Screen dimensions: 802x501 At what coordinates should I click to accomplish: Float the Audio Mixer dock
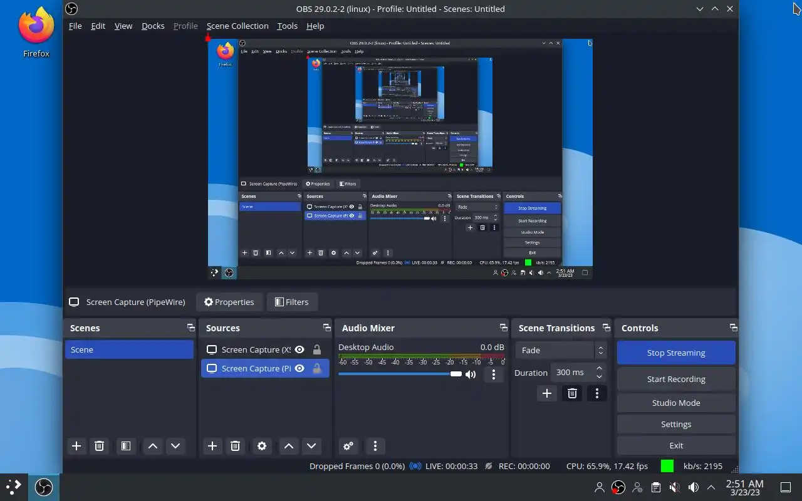tap(503, 328)
